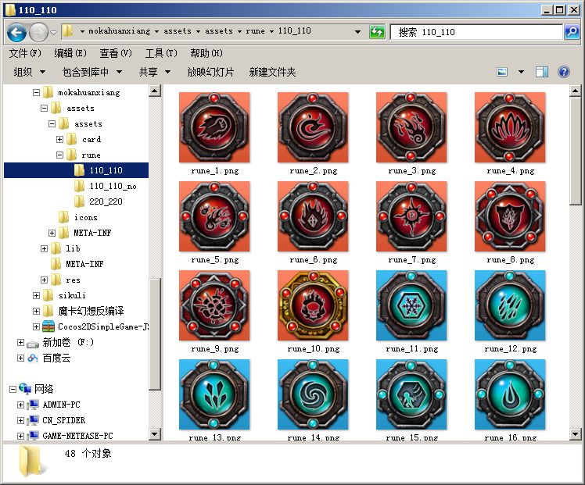Click the change view icon

click(x=502, y=72)
